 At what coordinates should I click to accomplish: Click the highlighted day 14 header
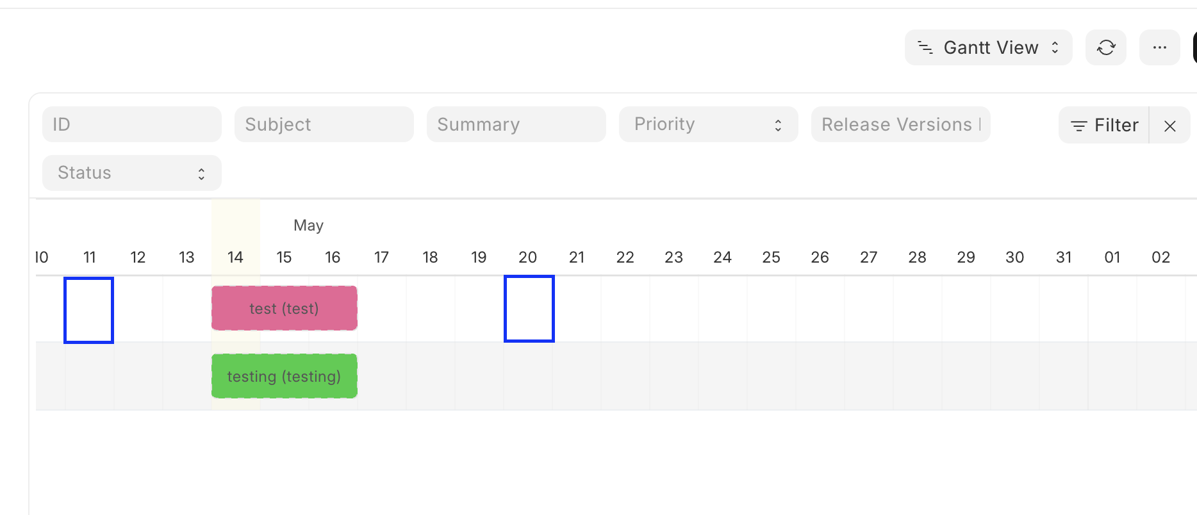click(x=235, y=257)
